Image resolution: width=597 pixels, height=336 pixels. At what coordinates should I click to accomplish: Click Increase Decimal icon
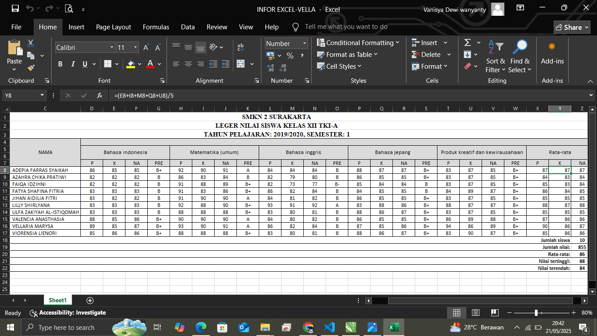click(x=271, y=68)
